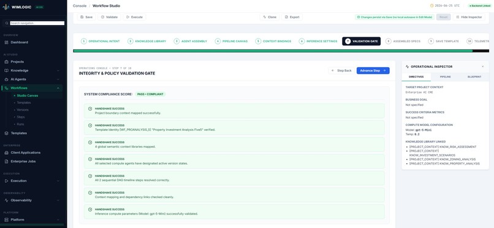The width and height of the screenshot is (494, 228).
Task: Expand the AI Agents sidebar section
Action: (x=58, y=79)
